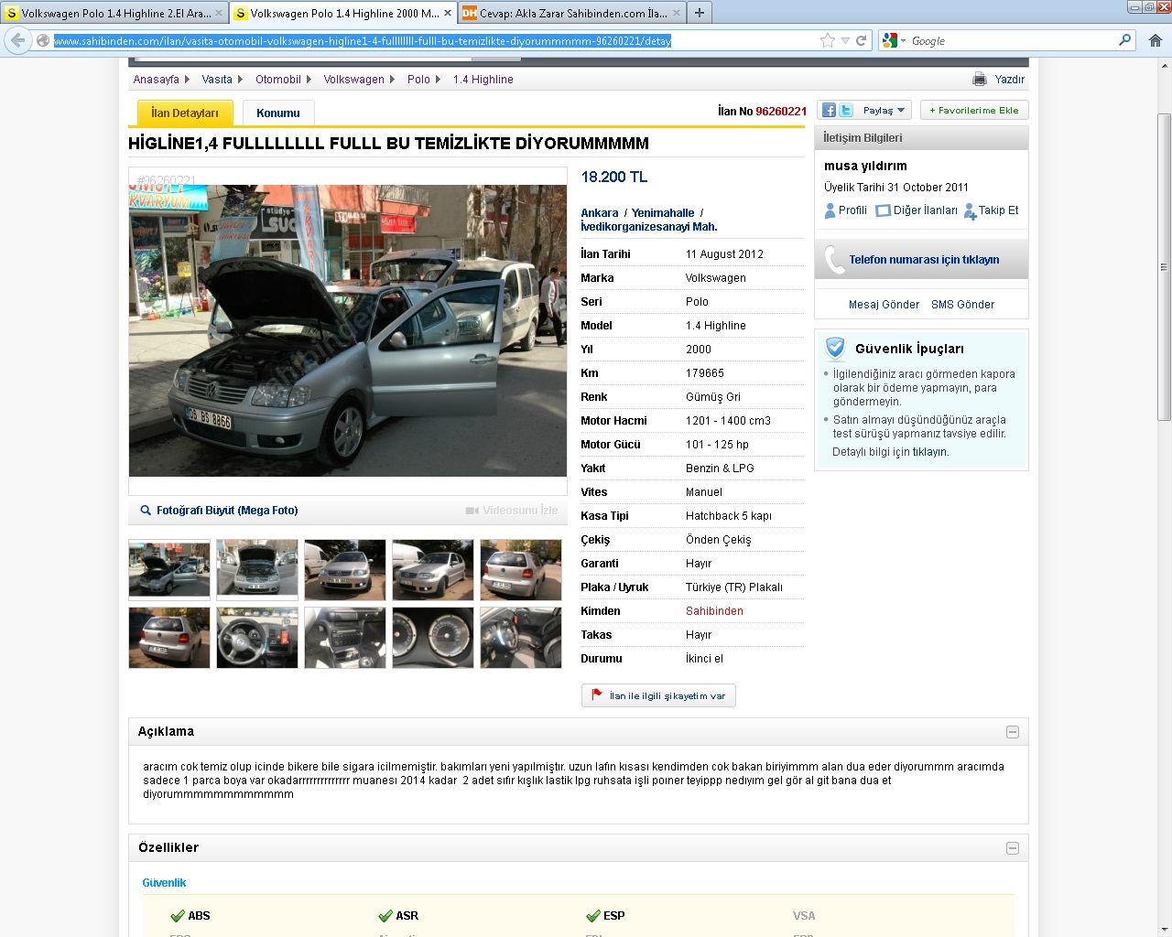Select last thumbnail in first row
Screen dimensions: 1172x937
(x=521, y=570)
